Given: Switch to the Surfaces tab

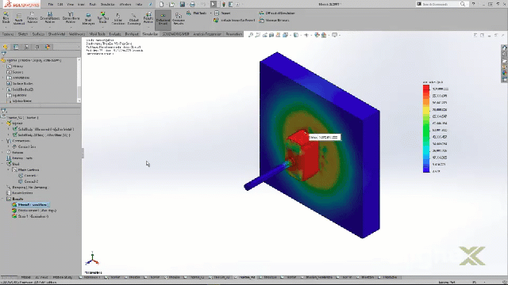Looking at the screenshot, I should (38, 34).
